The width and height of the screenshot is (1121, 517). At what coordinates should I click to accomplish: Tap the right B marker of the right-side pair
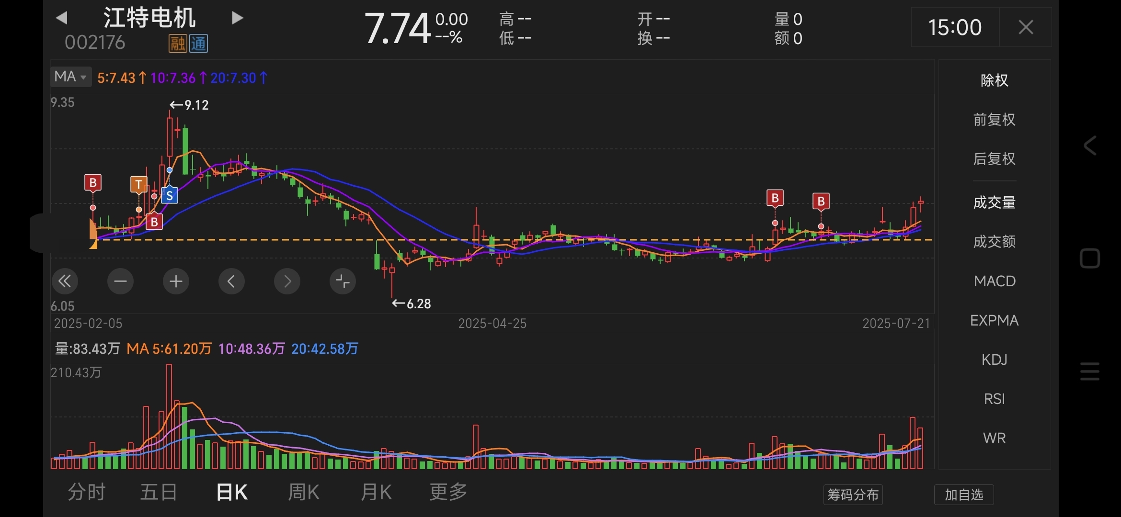(821, 202)
